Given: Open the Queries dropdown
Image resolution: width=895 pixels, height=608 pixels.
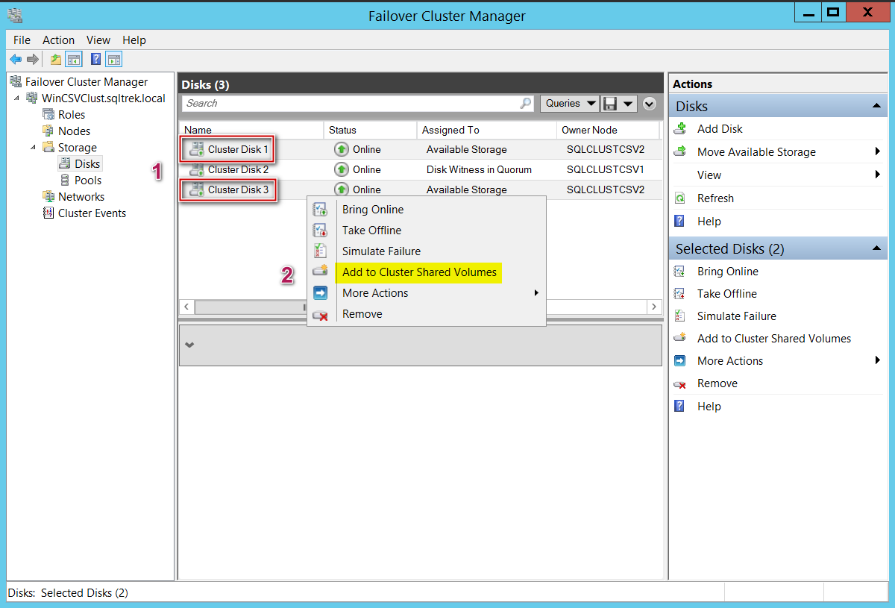Looking at the screenshot, I should pos(570,104).
